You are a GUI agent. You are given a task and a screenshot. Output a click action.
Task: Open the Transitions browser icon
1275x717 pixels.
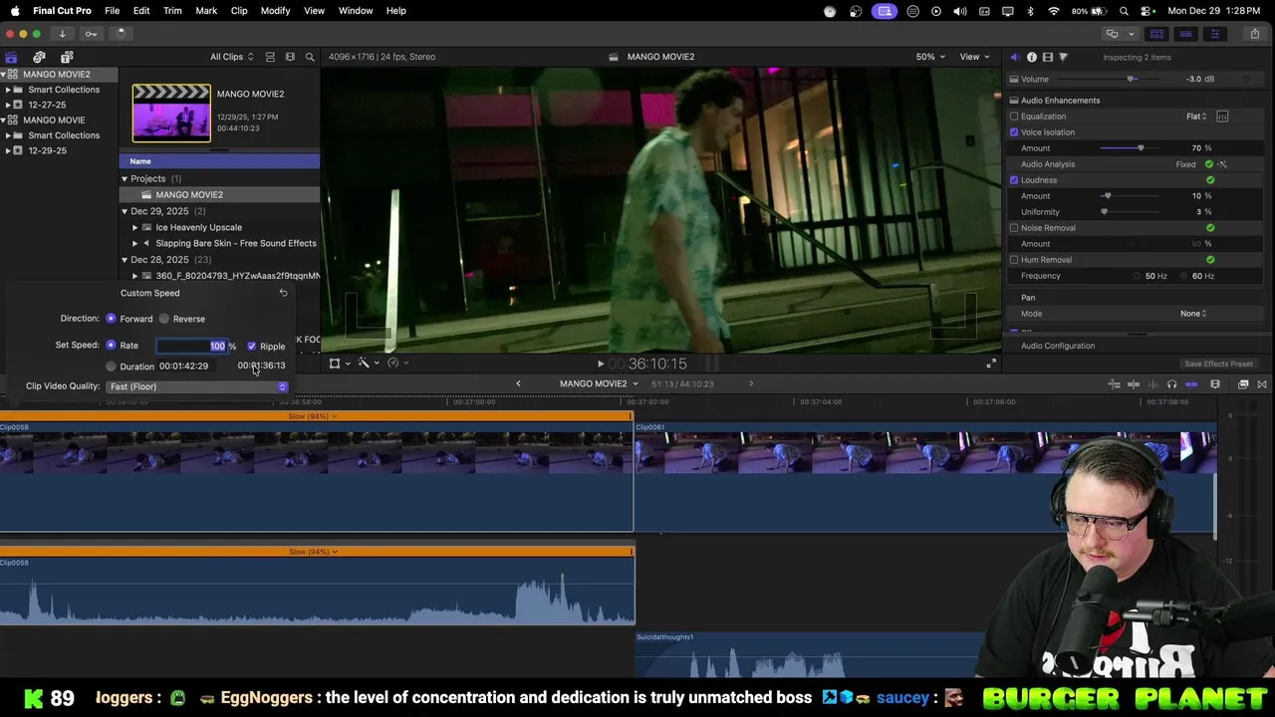(x=1262, y=384)
